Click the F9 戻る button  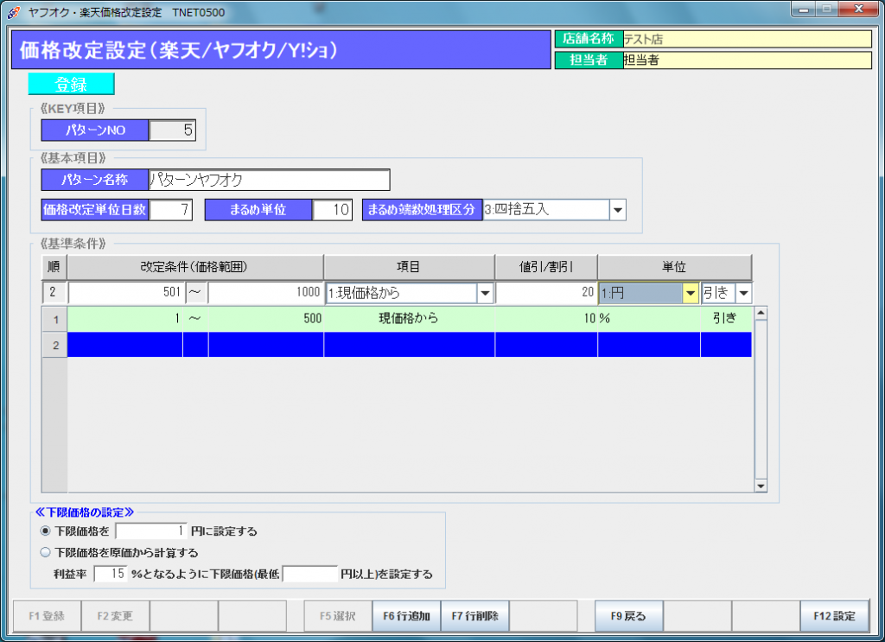(x=627, y=616)
